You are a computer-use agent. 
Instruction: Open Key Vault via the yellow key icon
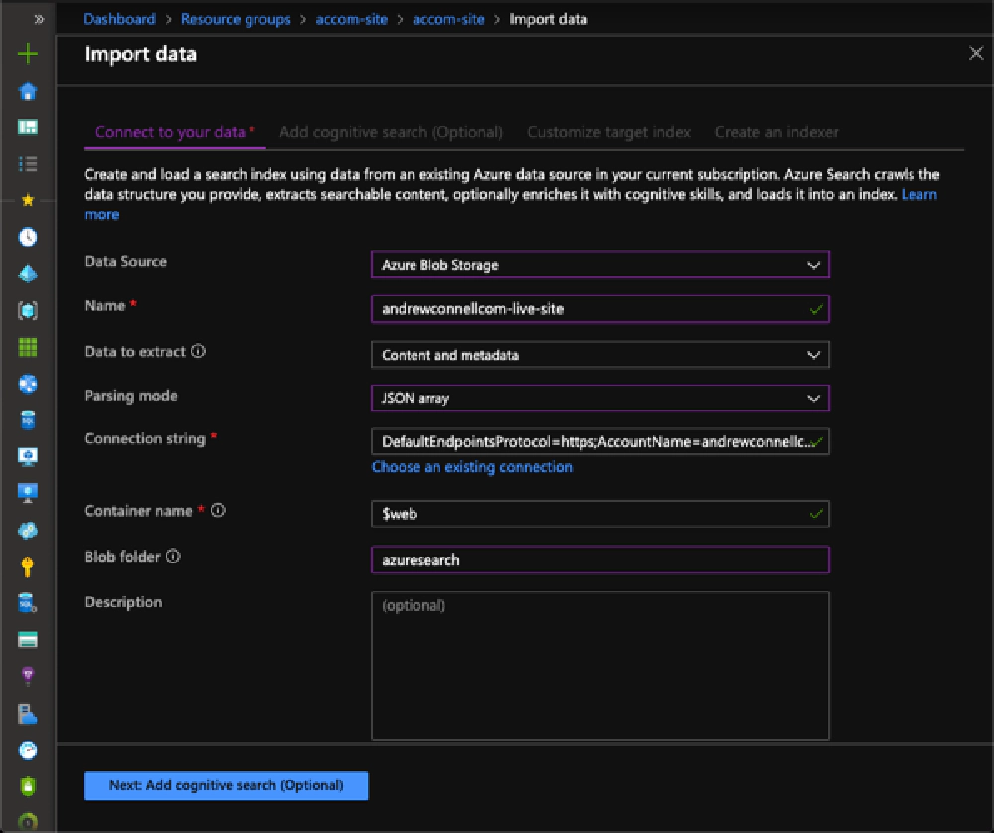pyautogui.click(x=27, y=565)
